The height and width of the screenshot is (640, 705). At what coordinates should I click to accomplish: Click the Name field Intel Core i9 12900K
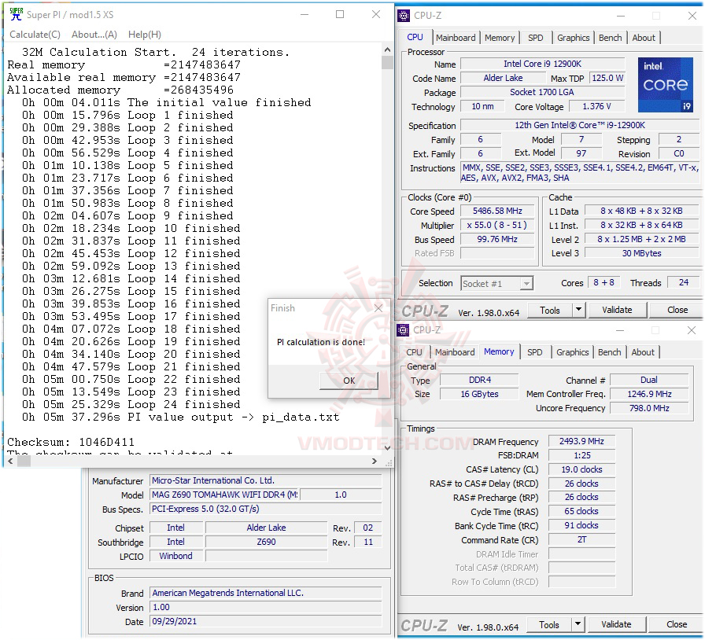(542, 64)
